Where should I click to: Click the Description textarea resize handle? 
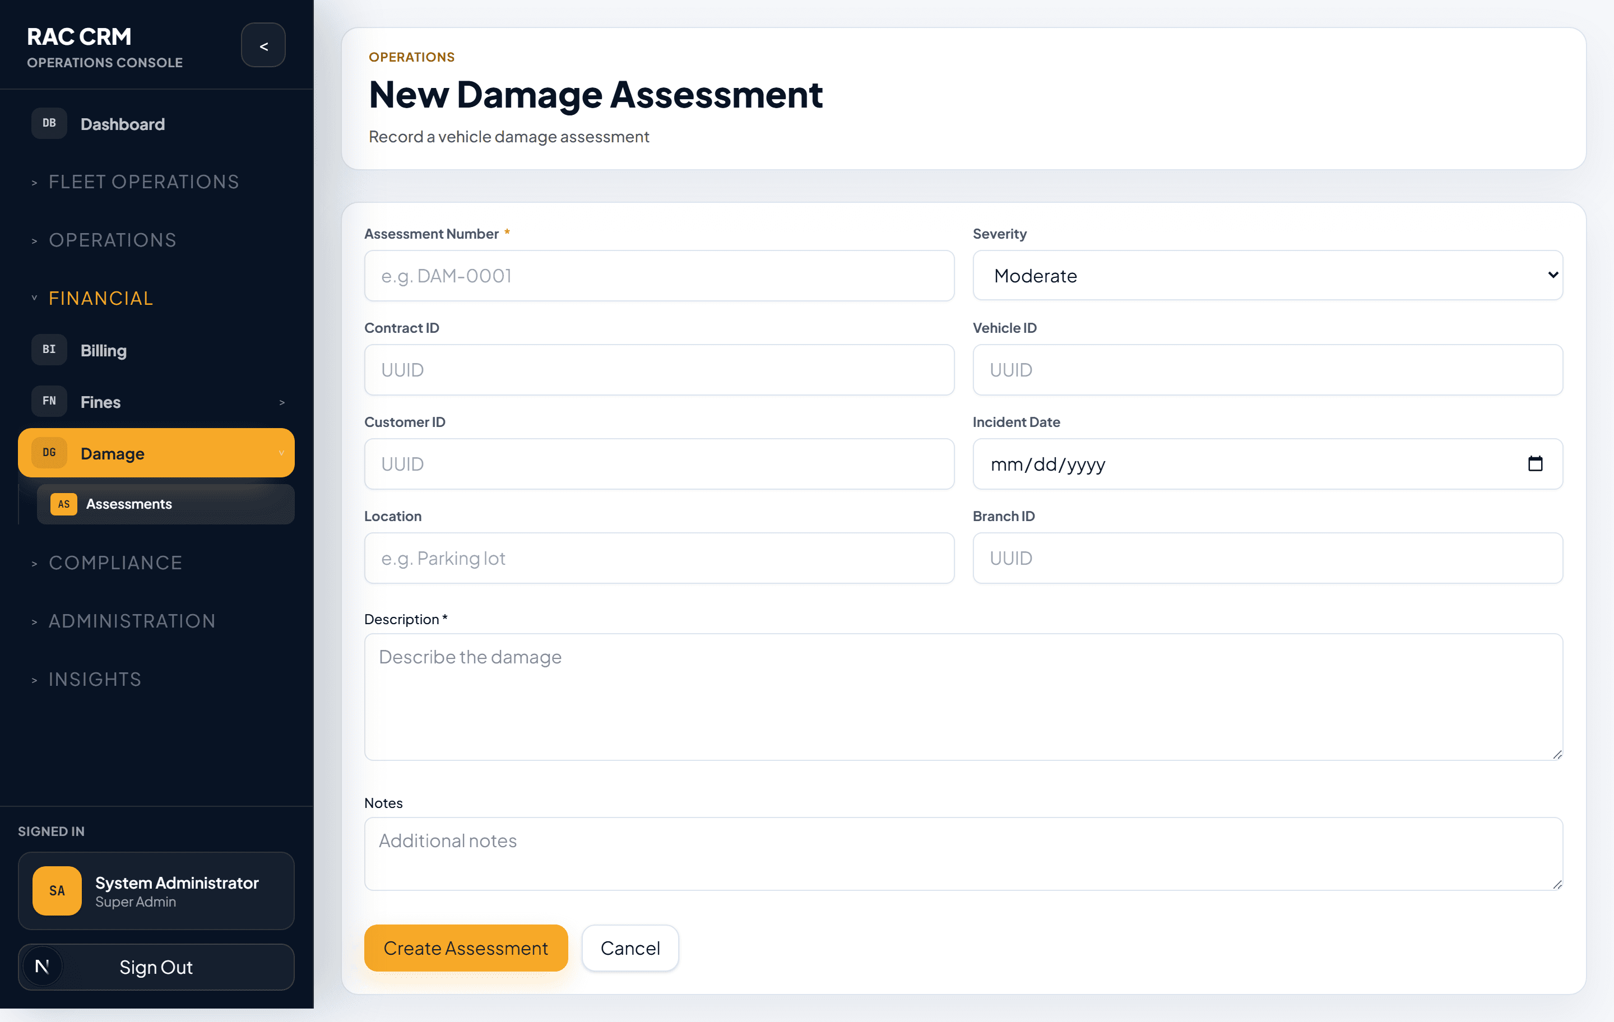pyautogui.click(x=1557, y=755)
